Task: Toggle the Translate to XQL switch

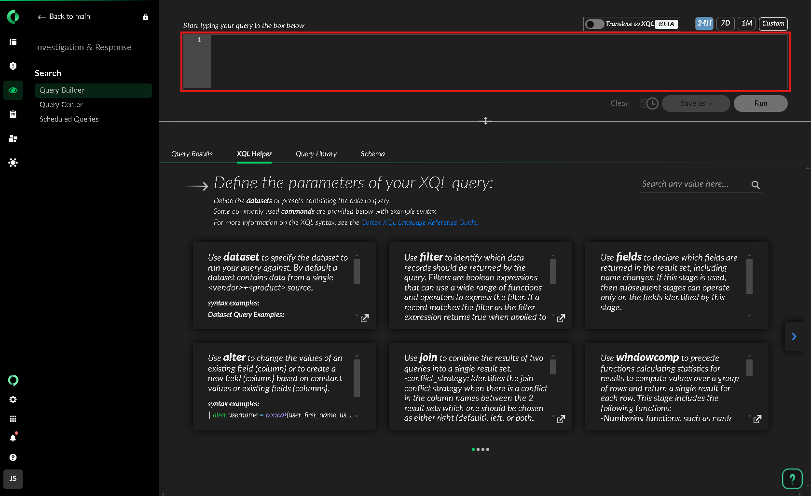Action: (x=594, y=24)
